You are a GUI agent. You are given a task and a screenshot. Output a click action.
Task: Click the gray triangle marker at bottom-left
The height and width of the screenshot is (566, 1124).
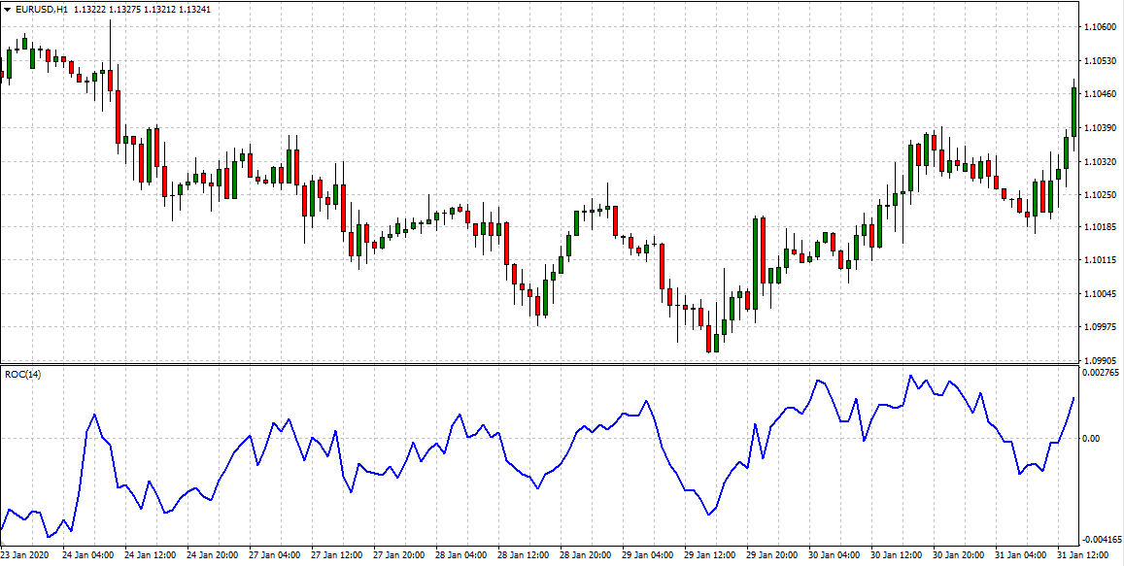(5, 548)
